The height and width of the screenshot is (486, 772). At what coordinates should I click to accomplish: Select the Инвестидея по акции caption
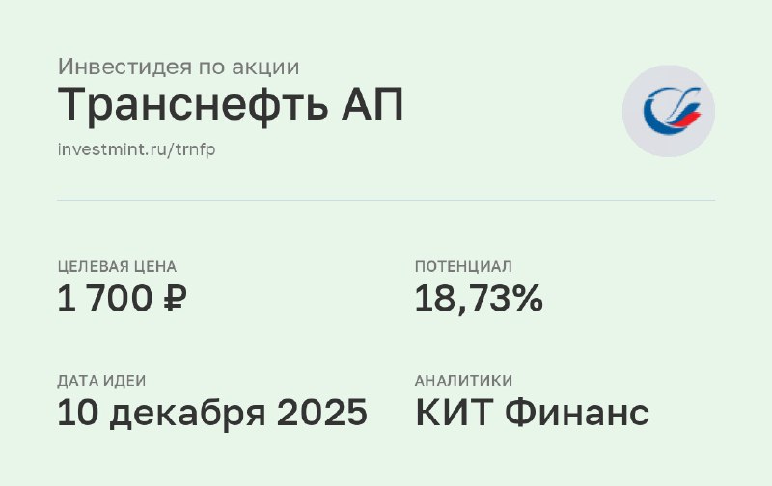[179, 67]
